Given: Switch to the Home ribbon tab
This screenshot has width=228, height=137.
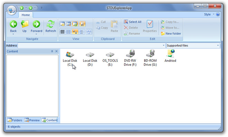Looking at the screenshot, I should point(26,15).
